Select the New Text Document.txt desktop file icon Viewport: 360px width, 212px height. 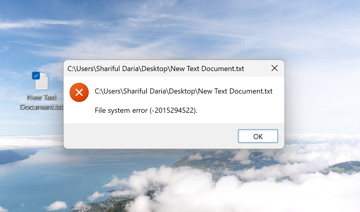coord(41,82)
